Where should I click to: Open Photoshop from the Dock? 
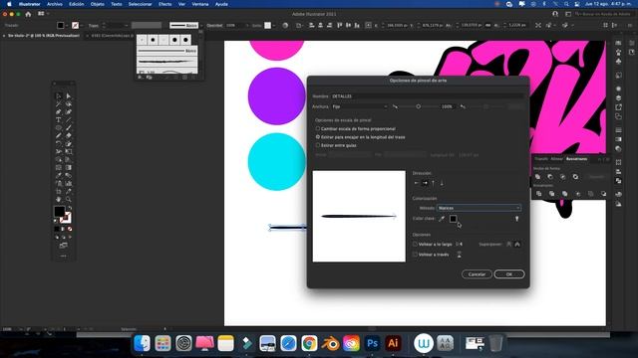[x=372, y=343]
